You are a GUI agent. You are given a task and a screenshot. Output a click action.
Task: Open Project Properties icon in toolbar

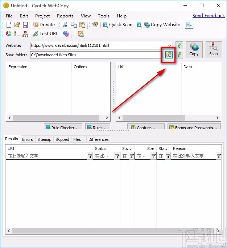[95, 25]
